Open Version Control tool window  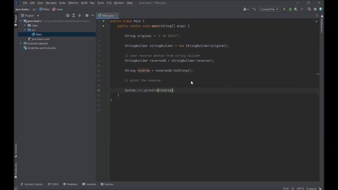[x=32, y=184]
